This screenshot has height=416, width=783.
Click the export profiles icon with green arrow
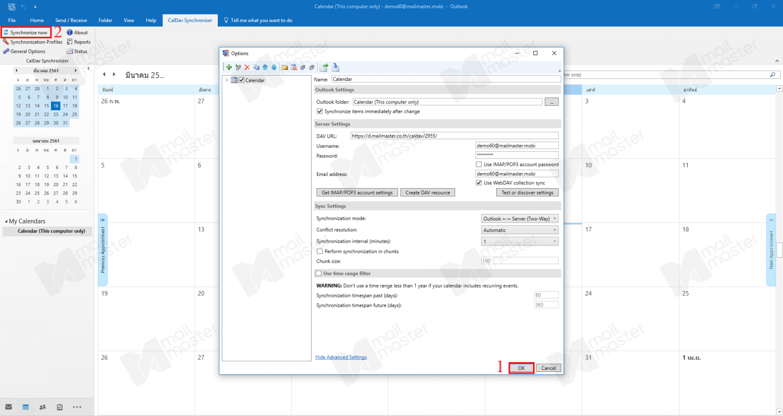(324, 67)
